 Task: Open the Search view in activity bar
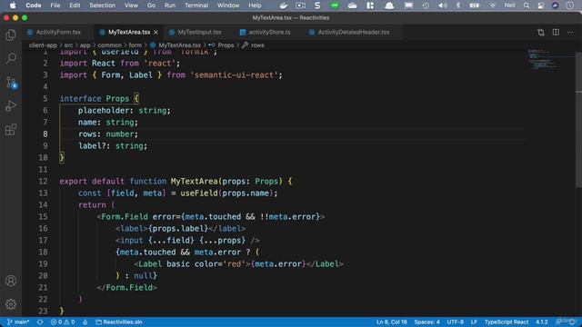(11, 58)
